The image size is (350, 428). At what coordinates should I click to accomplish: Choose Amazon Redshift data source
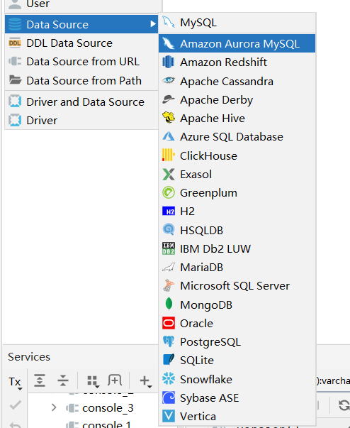[x=237, y=62]
